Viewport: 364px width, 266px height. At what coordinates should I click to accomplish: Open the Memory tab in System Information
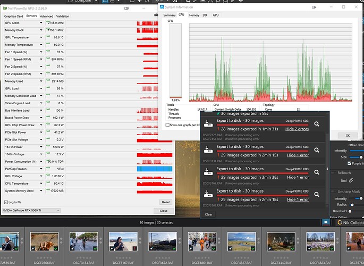point(194,15)
